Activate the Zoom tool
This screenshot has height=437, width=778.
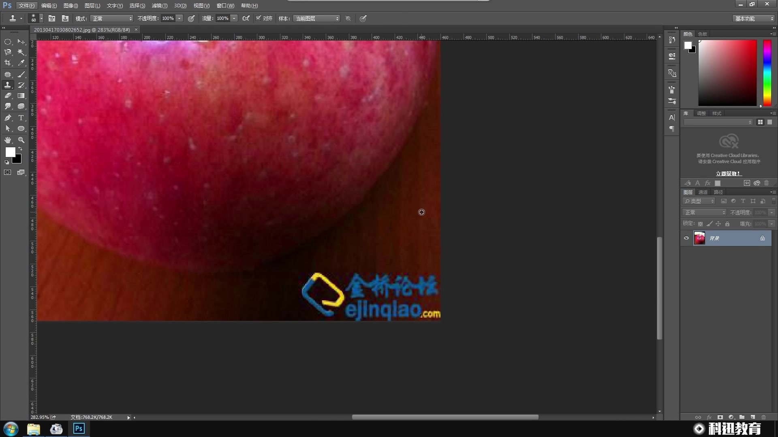click(21, 140)
